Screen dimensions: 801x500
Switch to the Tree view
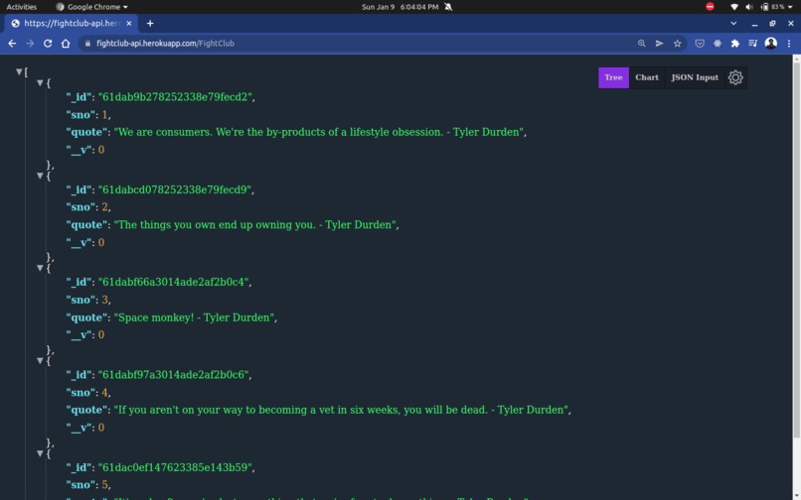(x=613, y=77)
